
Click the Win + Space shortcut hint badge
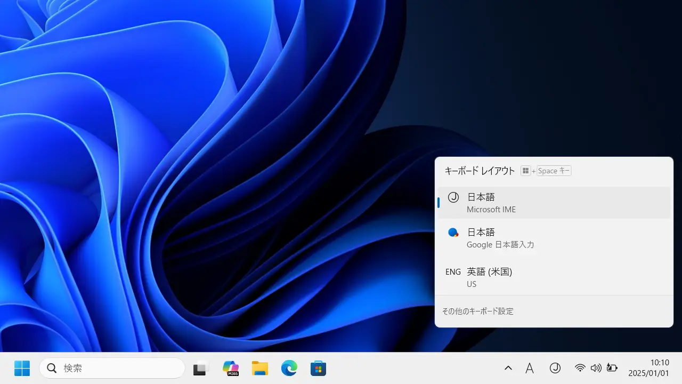pyautogui.click(x=546, y=171)
